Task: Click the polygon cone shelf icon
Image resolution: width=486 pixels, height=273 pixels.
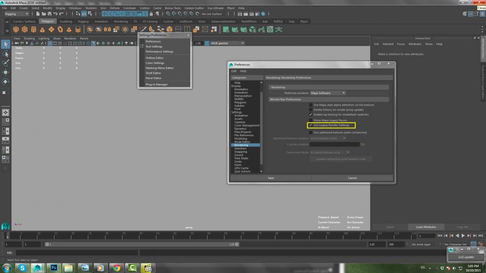Action: tap(43, 30)
